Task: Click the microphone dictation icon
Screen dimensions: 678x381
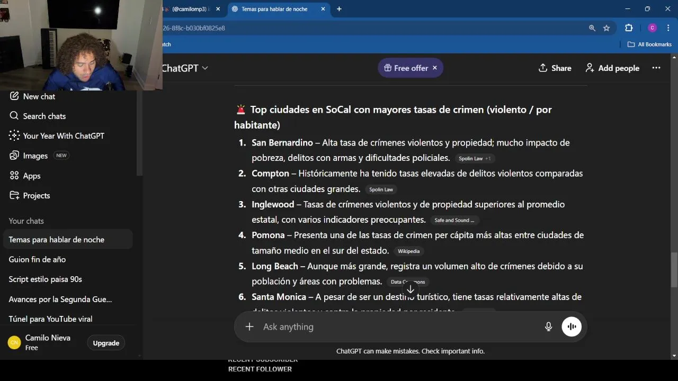Action: (549, 326)
